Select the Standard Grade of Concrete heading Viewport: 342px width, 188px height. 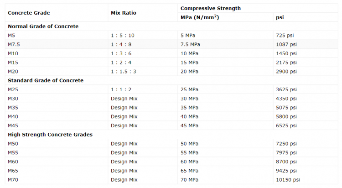46,80
